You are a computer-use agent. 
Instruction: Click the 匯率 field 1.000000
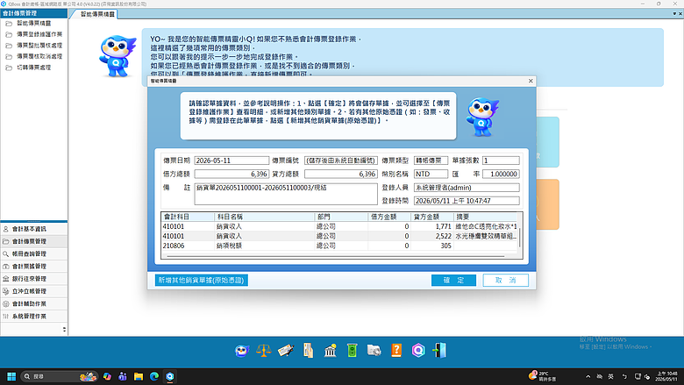(501, 174)
